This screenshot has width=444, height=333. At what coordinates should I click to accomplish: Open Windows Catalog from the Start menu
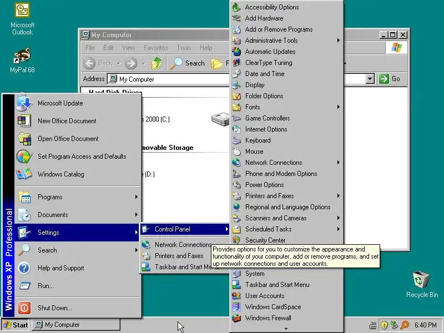click(78, 174)
